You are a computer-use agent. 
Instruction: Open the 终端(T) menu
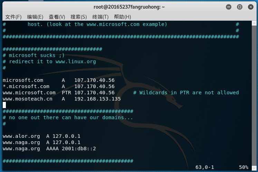pyautogui.click(x=101, y=17)
